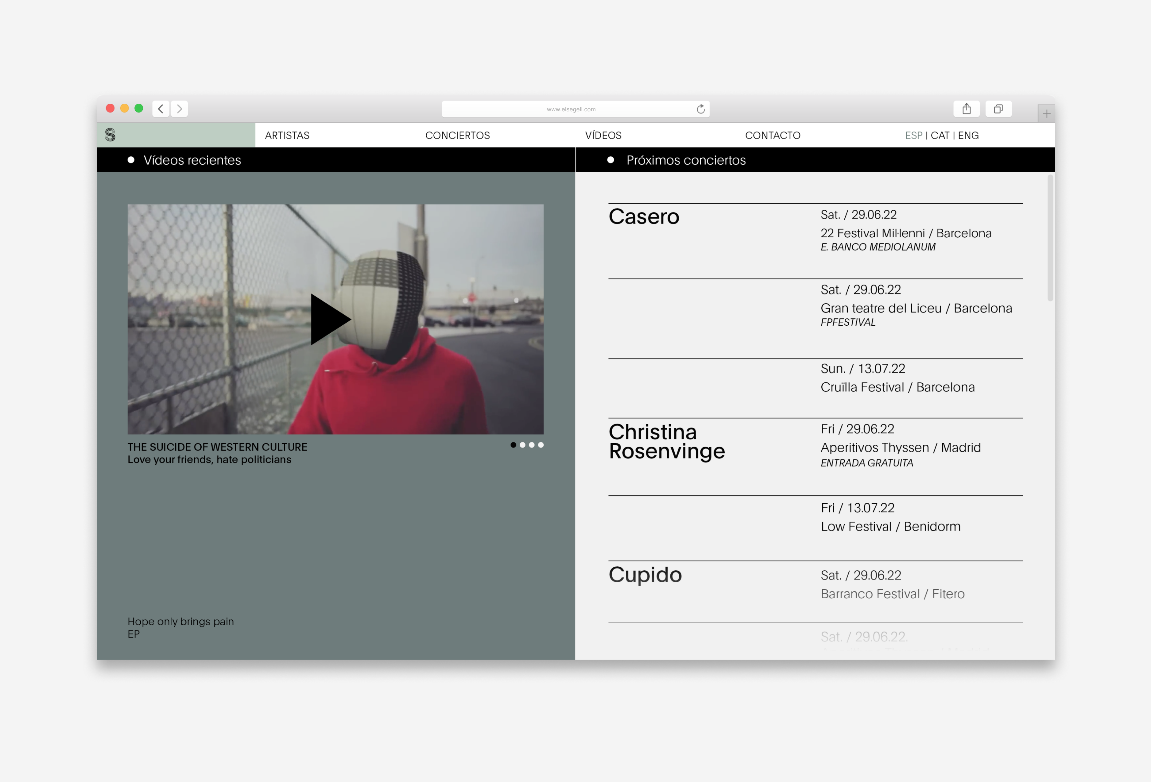This screenshot has height=782, width=1151.
Task: Open the ARTISTAS menu item
Action: pos(287,135)
